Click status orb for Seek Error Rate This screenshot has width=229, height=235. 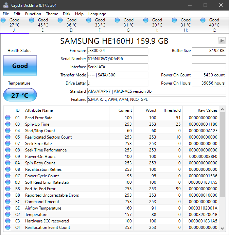click(8, 143)
